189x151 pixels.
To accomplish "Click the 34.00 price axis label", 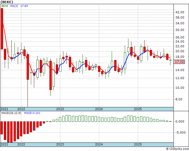I will [x=180, y=23].
